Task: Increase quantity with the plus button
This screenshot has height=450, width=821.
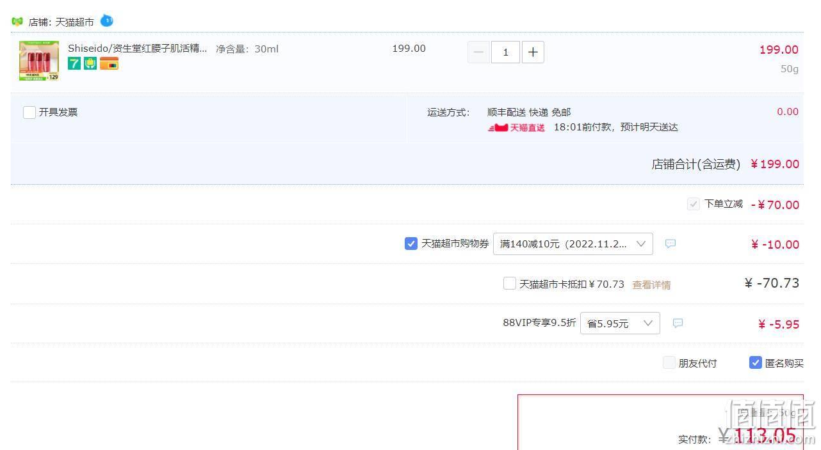Action: (x=533, y=52)
